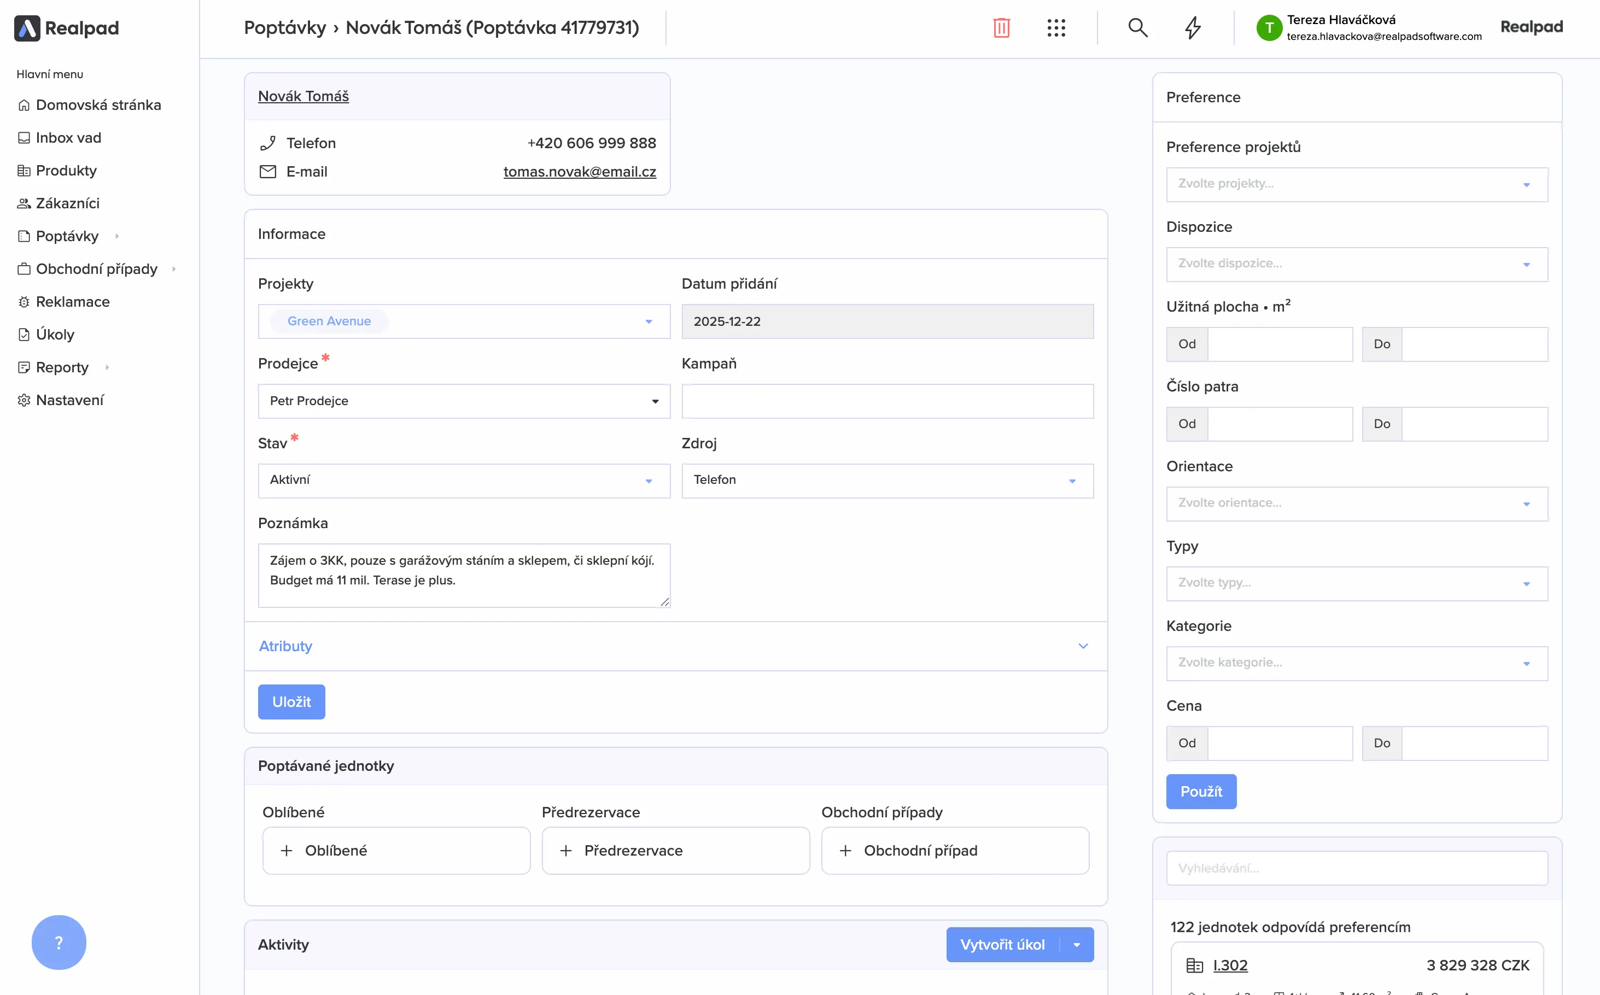Viewport: 1600px width, 995px height.
Task: Open the Prodejce dropdown Petr Prodejce
Action: (463, 401)
